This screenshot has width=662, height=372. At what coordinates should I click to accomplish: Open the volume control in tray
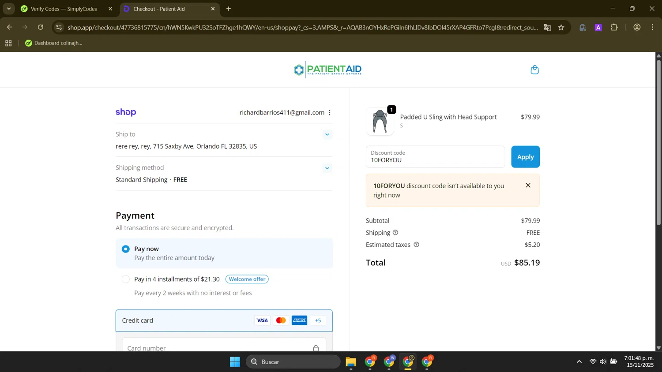(603, 362)
